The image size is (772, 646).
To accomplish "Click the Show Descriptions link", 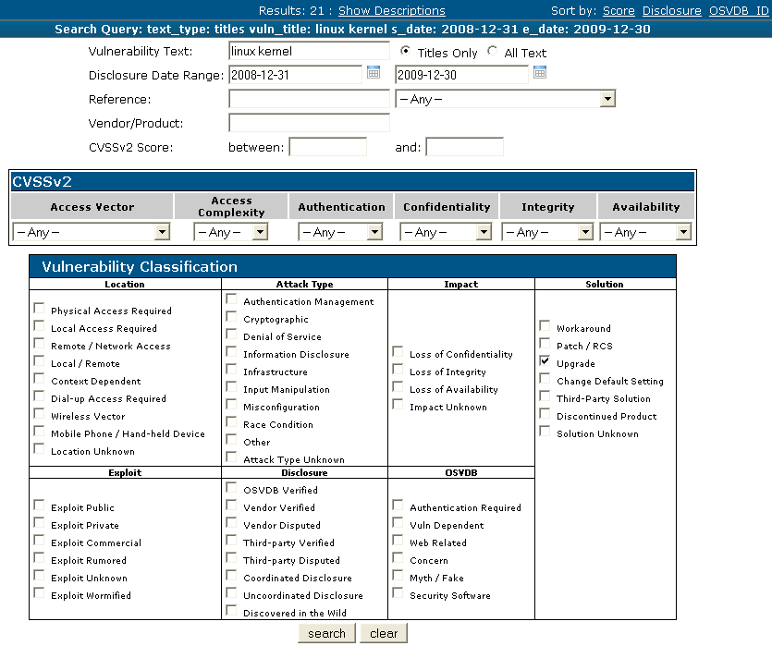I will pos(391,11).
